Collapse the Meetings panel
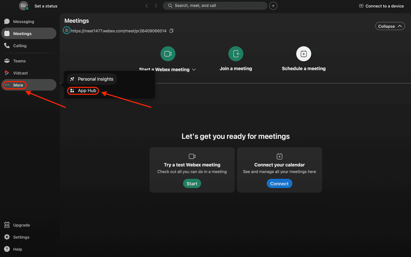Image resolution: width=411 pixels, height=257 pixels. (x=390, y=26)
